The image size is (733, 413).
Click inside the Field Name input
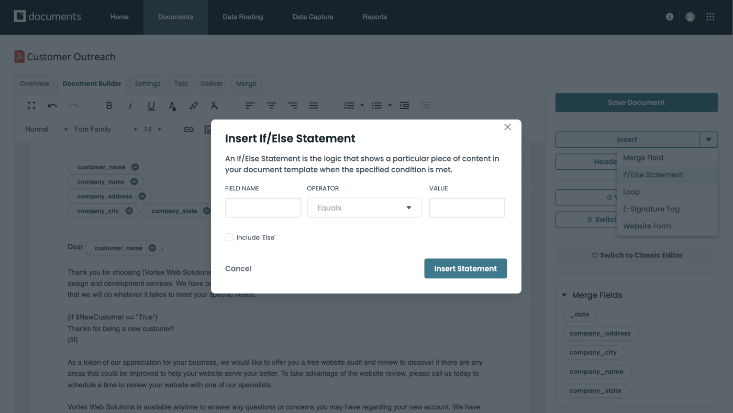click(263, 208)
